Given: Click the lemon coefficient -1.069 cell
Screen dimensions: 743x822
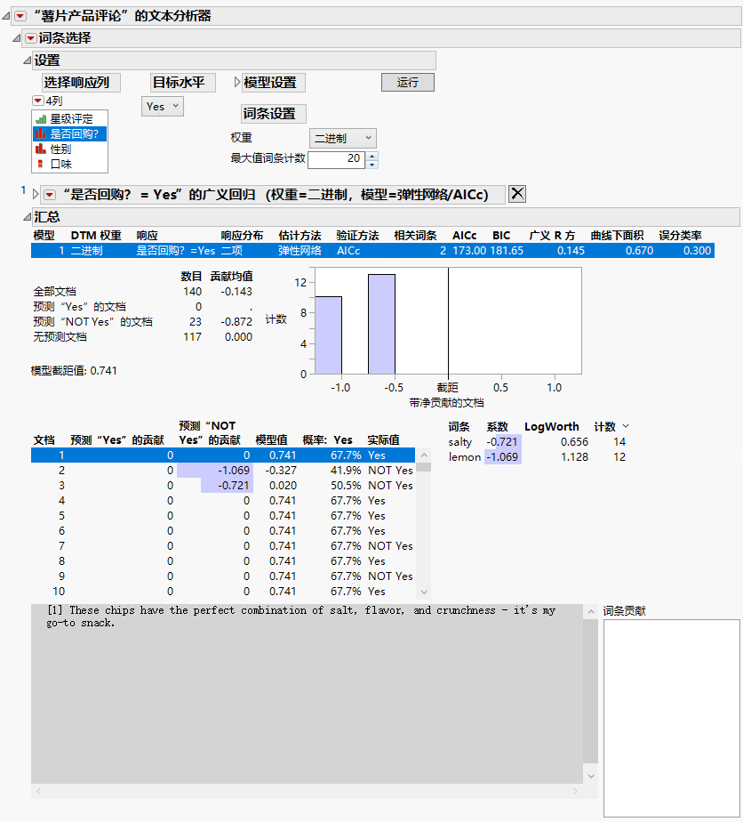Looking at the screenshot, I should coord(503,457).
